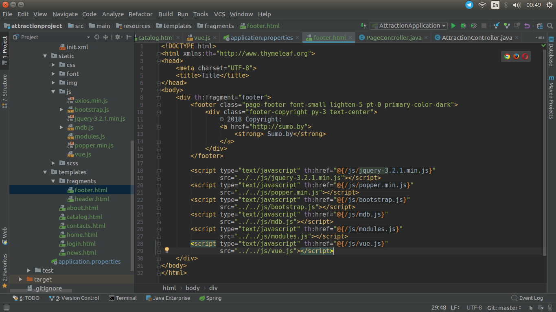Toggle Version Control tool window
Image resolution: width=556 pixels, height=312 pixels.
74,298
